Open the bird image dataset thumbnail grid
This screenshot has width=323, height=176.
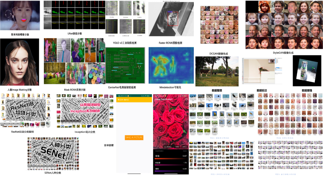222,115
